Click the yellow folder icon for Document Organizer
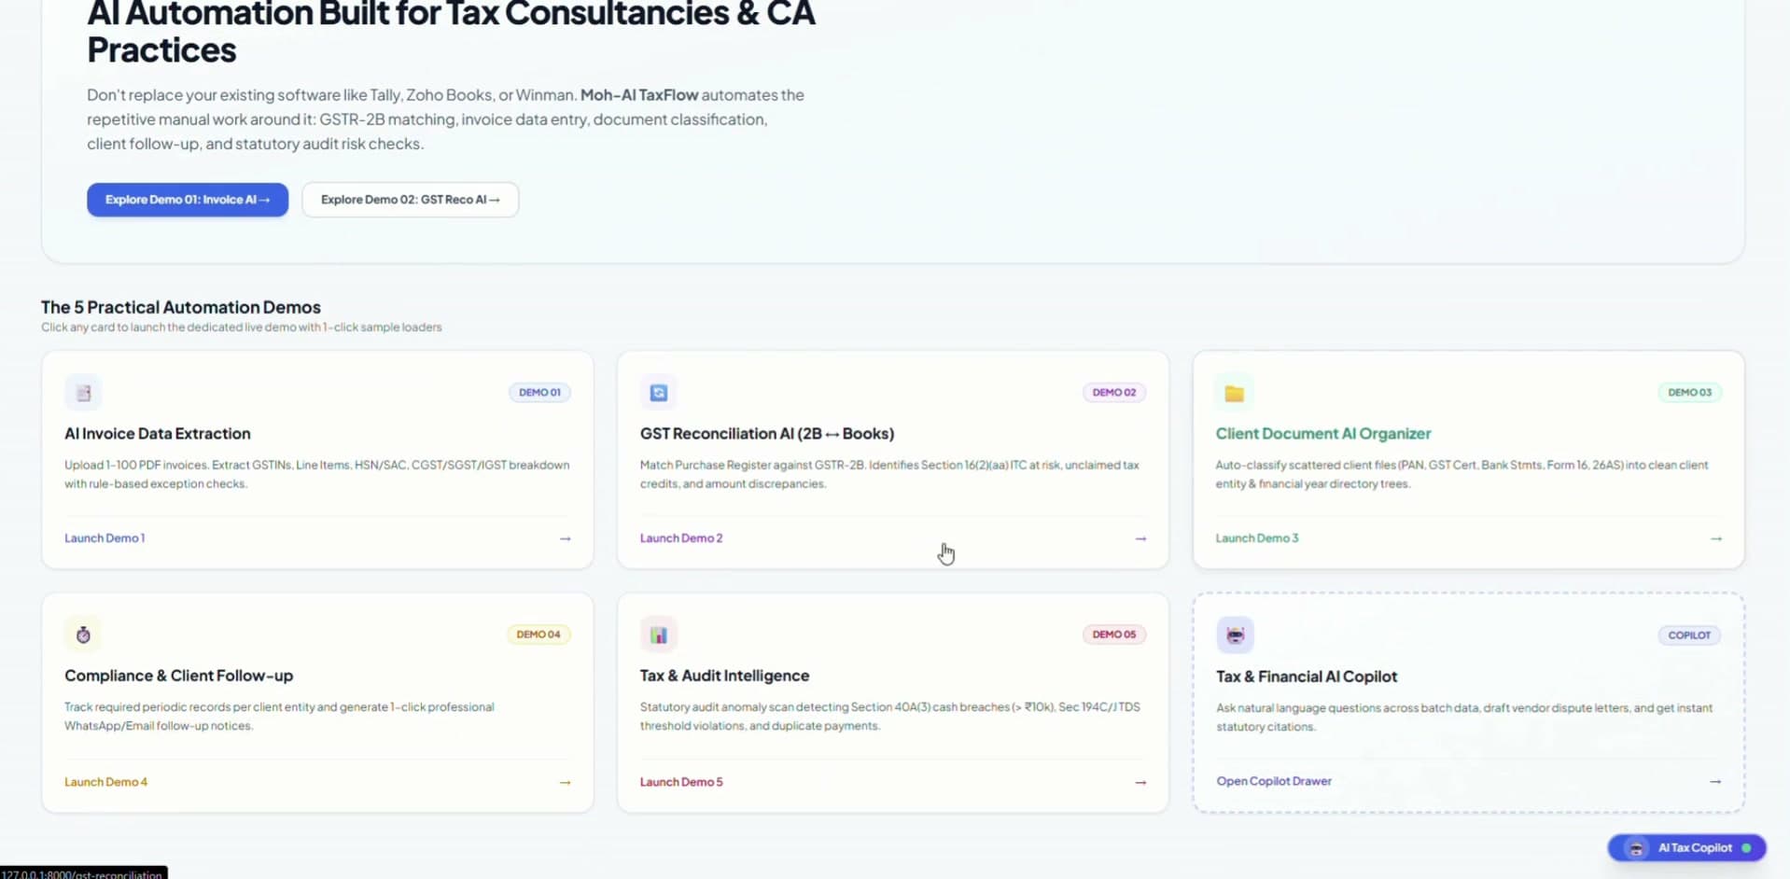1790x879 pixels. click(1234, 393)
